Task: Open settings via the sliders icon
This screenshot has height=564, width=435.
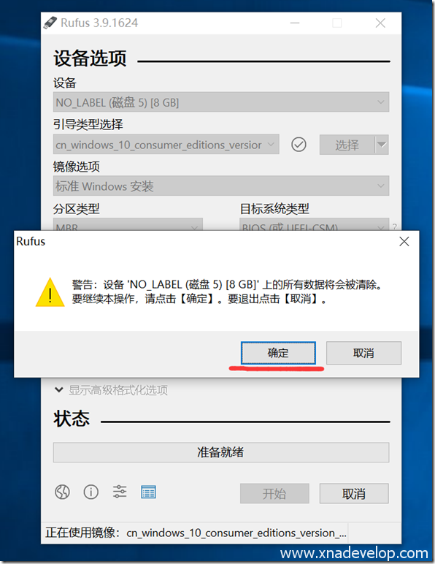Action: [x=120, y=492]
